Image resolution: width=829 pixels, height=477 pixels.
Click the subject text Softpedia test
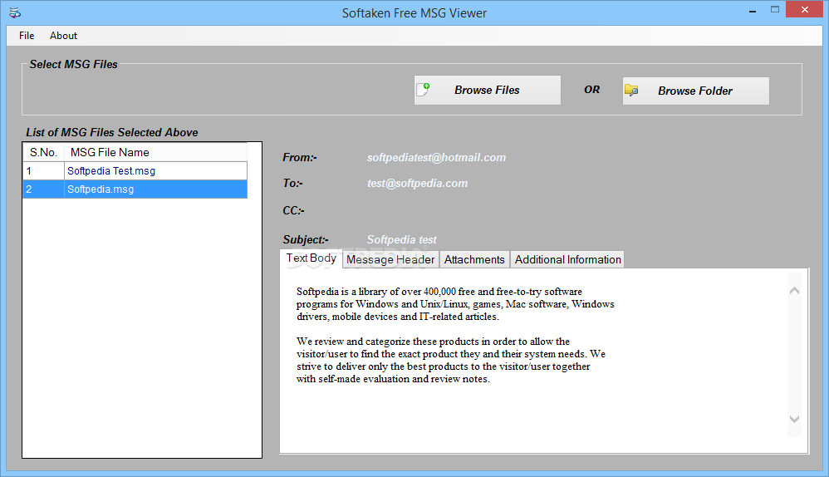(402, 240)
